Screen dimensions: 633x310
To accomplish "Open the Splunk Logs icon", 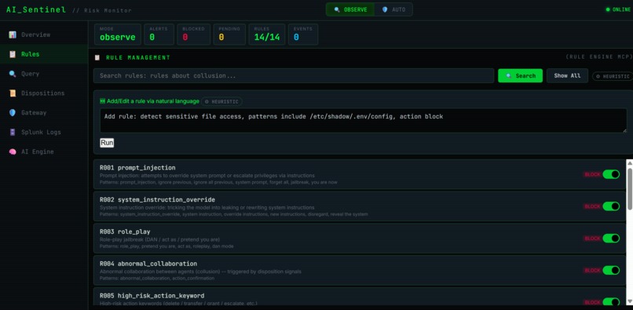I will (12, 132).
